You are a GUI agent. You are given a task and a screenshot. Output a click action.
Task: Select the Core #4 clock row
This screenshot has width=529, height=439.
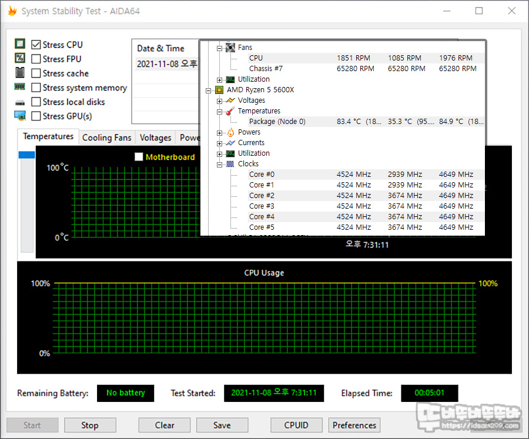point(366,217)
